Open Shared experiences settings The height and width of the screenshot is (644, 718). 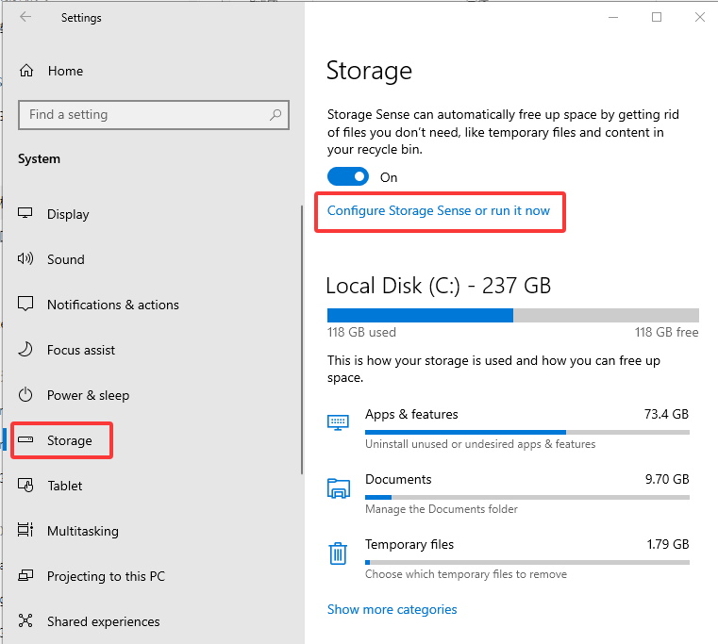click(x=103, y=621)
